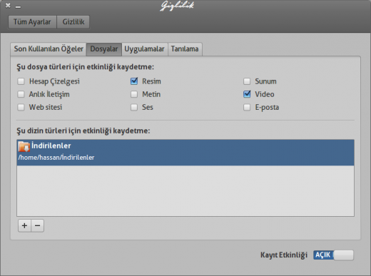Enable the E-posta checkbox
The width and height of the screenshot is (371, 276).
pos(247,107)
